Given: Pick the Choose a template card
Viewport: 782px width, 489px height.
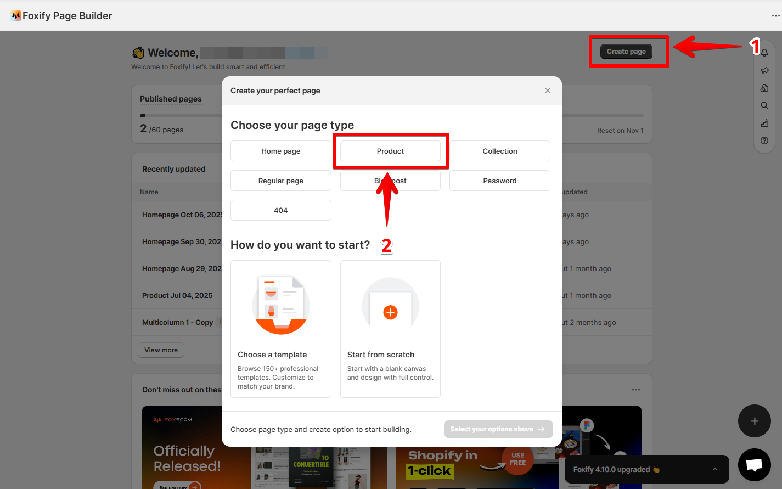Looking at the screenshot, I should pos(281,329).
